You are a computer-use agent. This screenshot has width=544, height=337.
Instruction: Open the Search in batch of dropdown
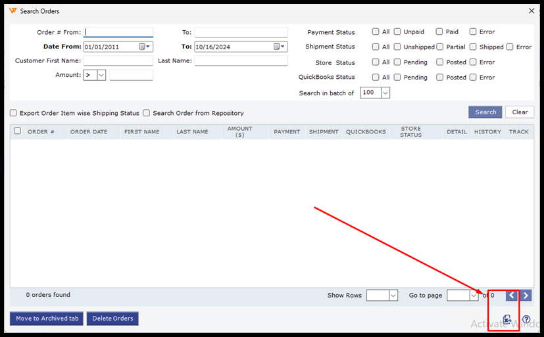385,93
